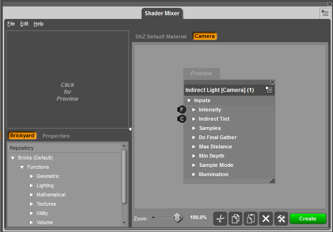
Task: Click the zoom out minus icon
Action: pyautogui.click(x=154, y=217)
